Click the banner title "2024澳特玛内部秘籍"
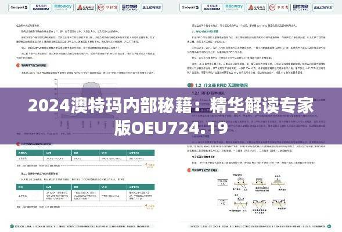The height and width of the screenshot is (232, 342). pyautogui.click(x=110, y=106)
